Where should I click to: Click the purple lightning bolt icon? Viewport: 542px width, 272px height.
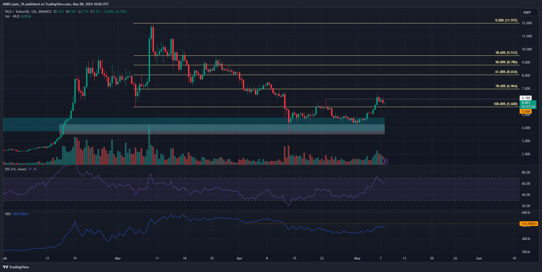pos(385,161)
